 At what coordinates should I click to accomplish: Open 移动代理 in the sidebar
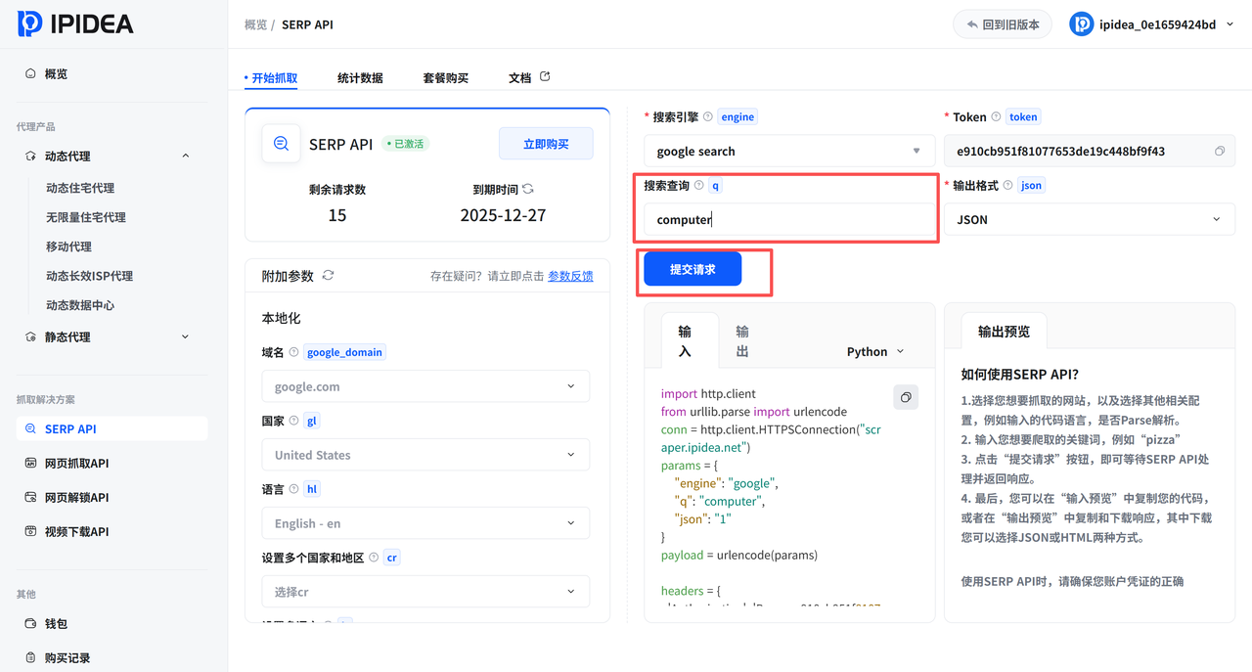point(68,246)
